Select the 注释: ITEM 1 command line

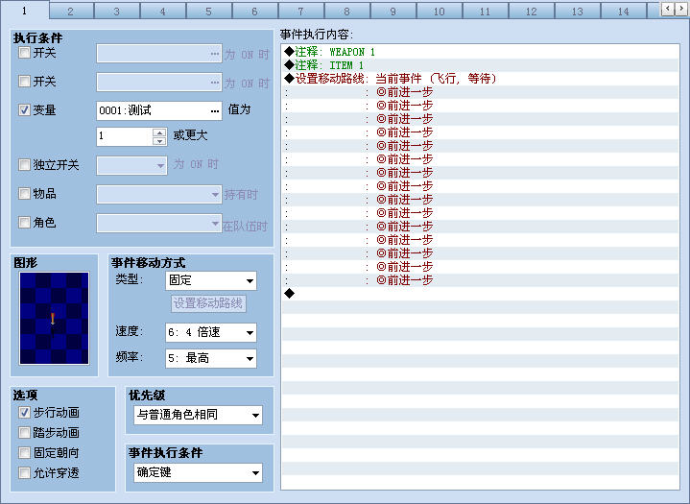480,65
